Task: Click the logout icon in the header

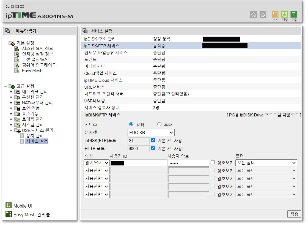Action: pos(263,15)
